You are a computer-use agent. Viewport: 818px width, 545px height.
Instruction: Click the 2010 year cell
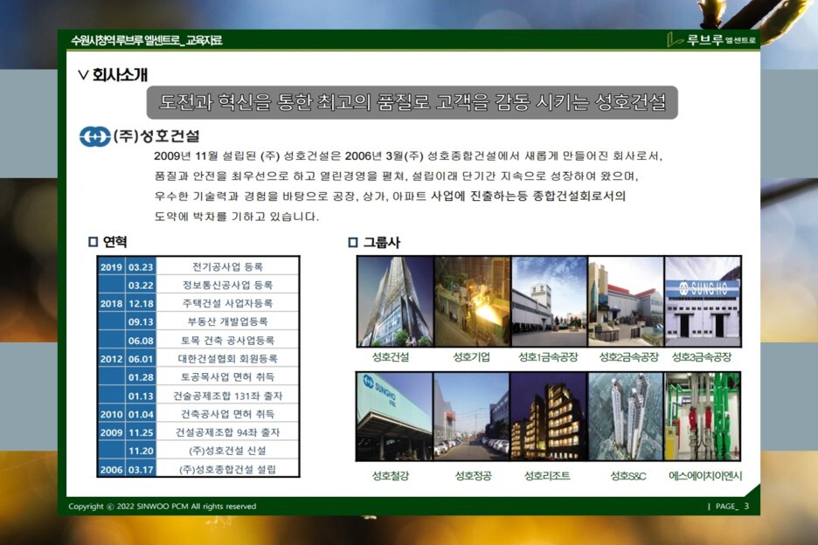click(111, 414)
